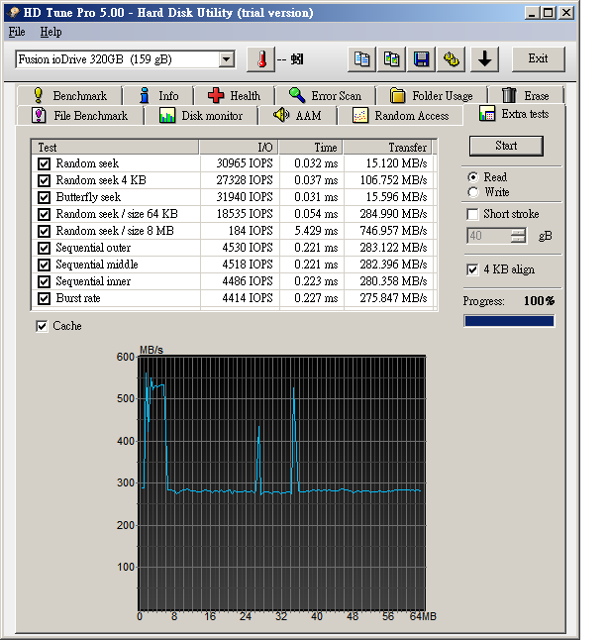Uncheck Random seek / size 64 KB checkbox
Screen dimensions: 608x640
tap(44, 214)
